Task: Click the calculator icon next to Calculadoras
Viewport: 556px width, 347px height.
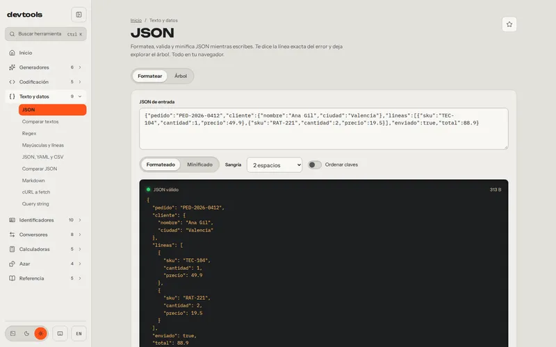Action: pyautogui.click(x=12, y=249)
